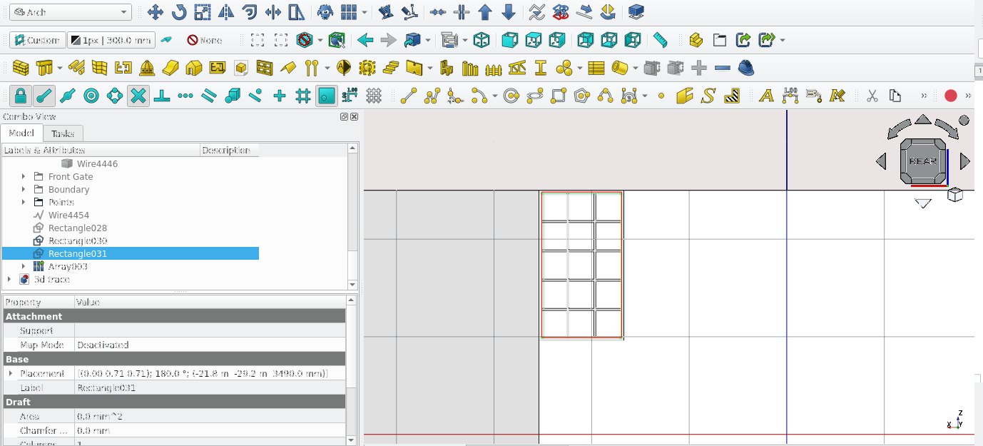Create stairs with the Stairs tool
This screenshot has height=446, width=983.
click(390, 68)
